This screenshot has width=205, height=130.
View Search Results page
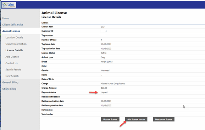[13, 69]
